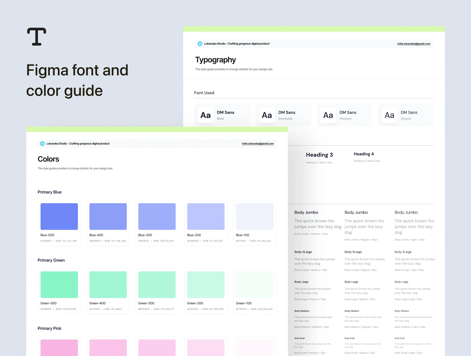This screenshot has width=471, height=356.
Task: Open hello.lokanaka@gmail.com link in Colors header
Action: click(x=258, y=143)
